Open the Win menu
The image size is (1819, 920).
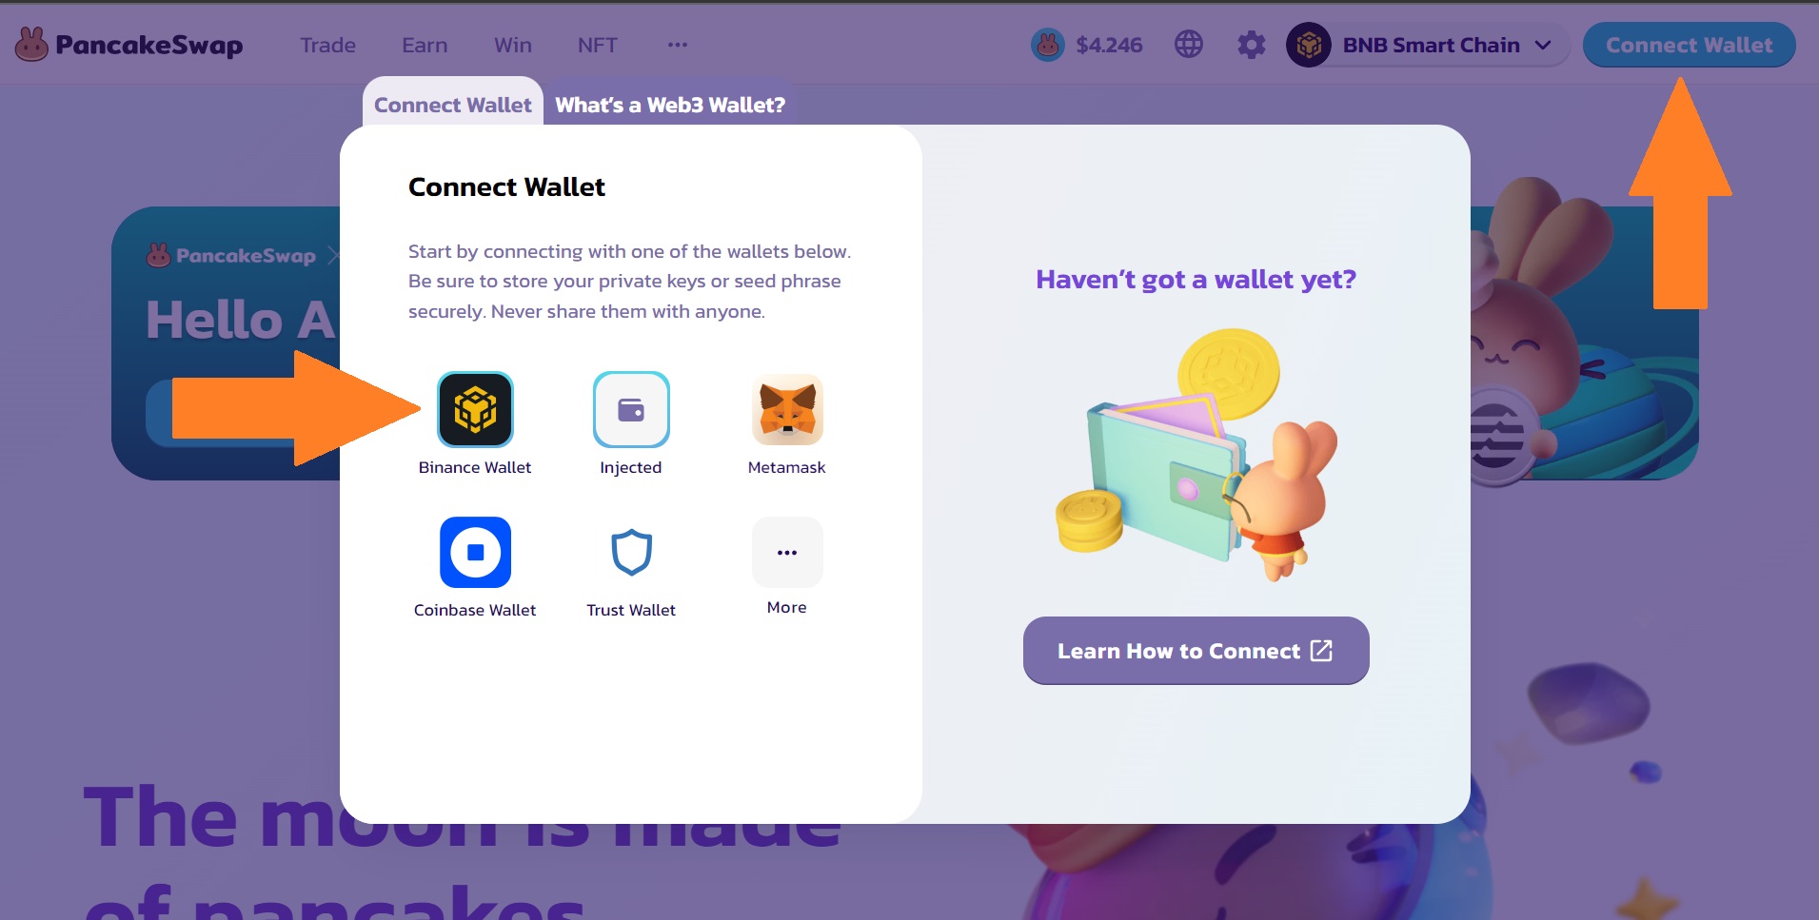[513, 45]
